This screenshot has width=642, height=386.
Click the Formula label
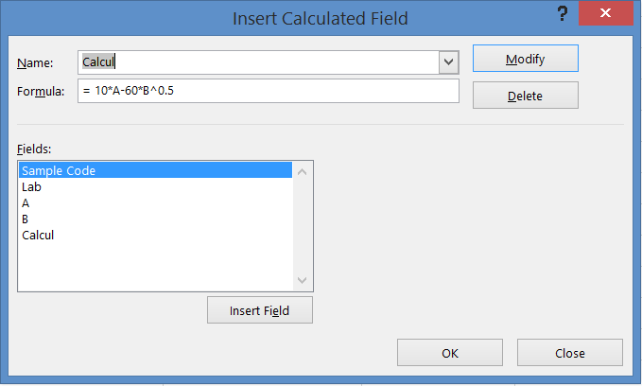(x=41, y=92)
